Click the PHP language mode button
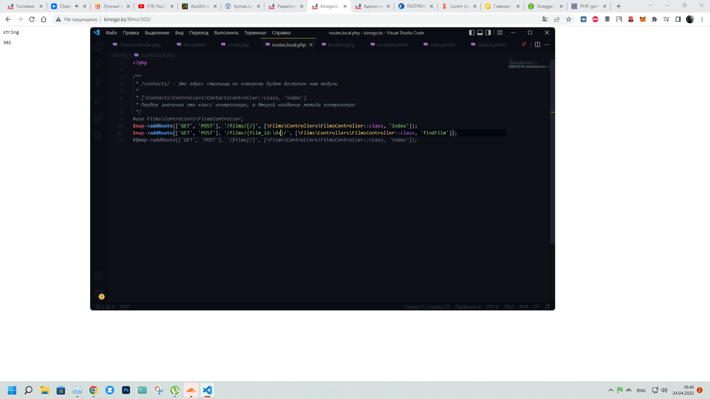The height and width of the screenshot is (399, 710). pyautogui.click(x=523, y=307)
